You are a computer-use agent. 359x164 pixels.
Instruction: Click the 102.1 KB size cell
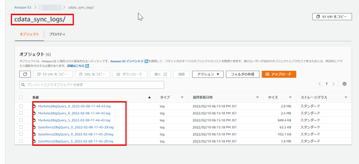285,134
